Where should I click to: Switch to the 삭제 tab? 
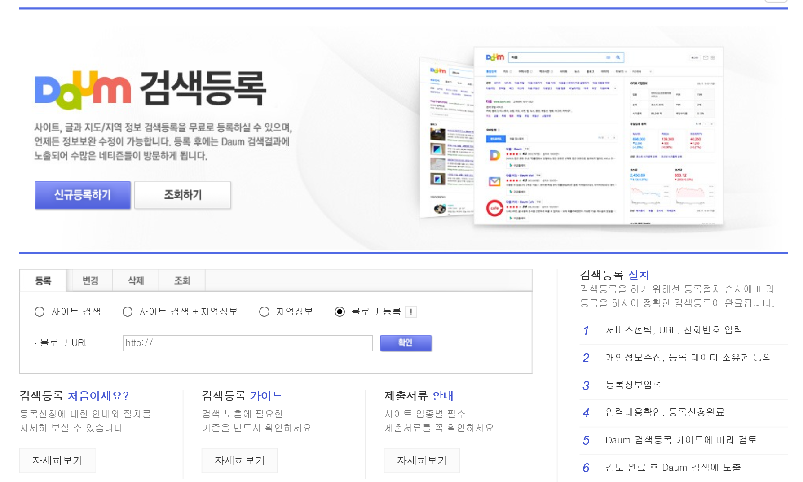click(x=136, y=281)
